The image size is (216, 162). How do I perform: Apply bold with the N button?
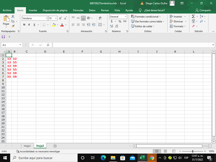pos(24,25)
